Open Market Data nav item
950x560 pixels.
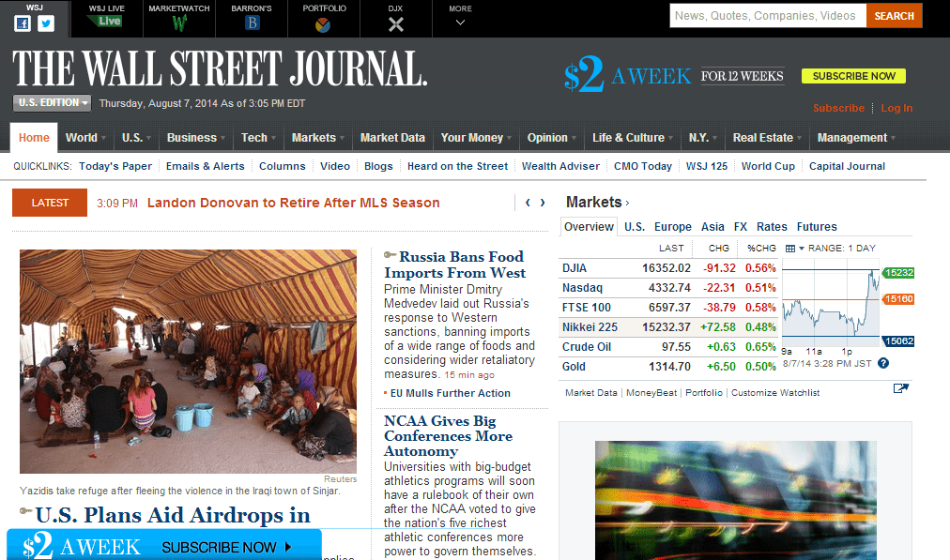[392, 138]
